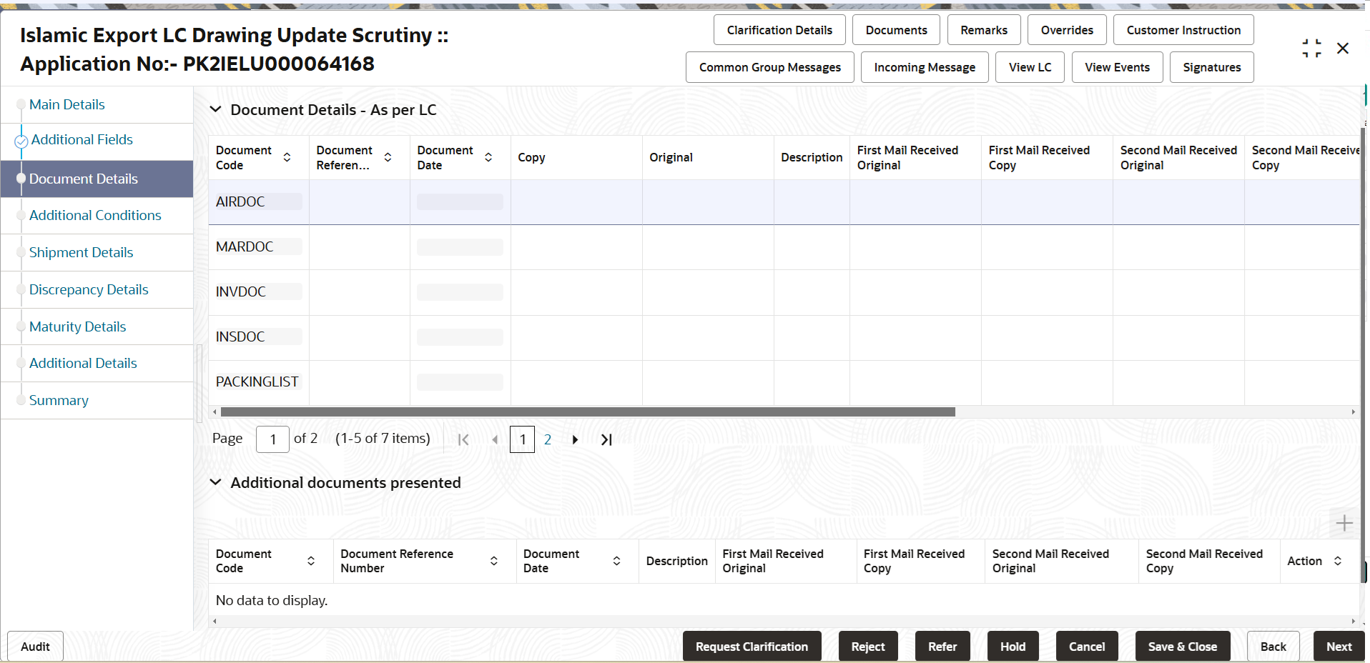Screen dimensions: 1370x663
Task: Open Clarification Details
Action: pos(779,30)
